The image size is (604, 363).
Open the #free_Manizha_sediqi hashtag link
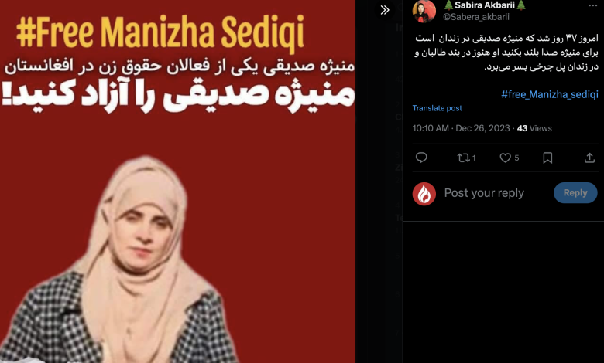(x=549, y=94)
